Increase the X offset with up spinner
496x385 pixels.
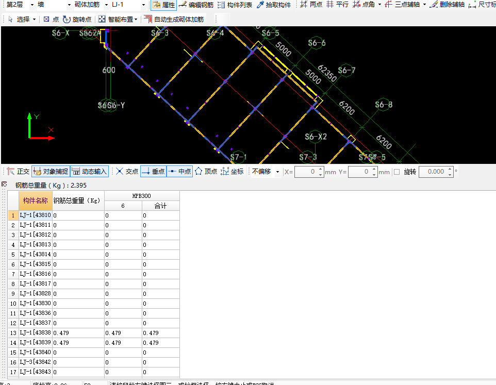click(x=320, y=169)
